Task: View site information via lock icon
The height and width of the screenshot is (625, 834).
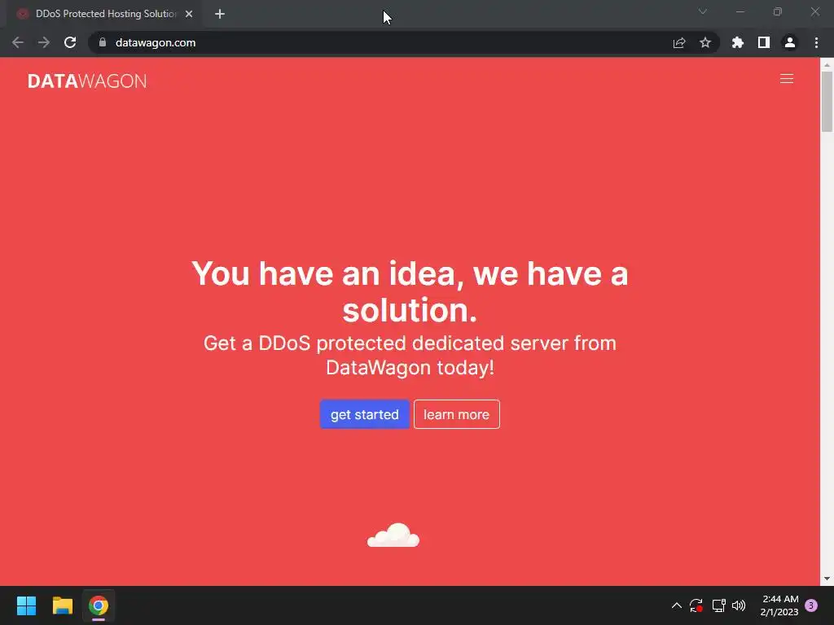Action: click(x=103, y=42)
